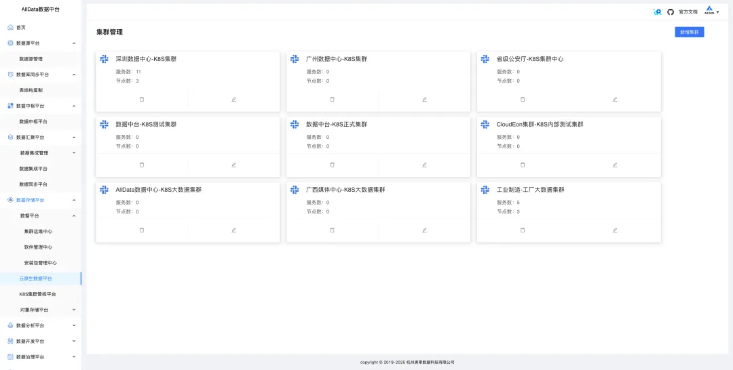Expand the 数据开发平台 menu chevron
Screen dimensions: 733x370
tap(74, 341)
